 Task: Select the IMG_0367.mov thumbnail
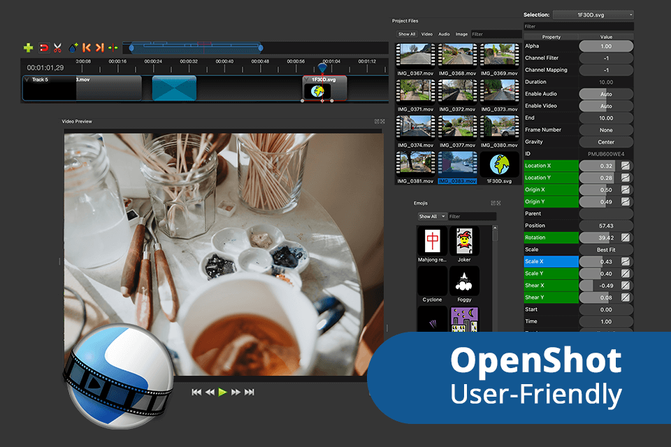pos(415,56)
